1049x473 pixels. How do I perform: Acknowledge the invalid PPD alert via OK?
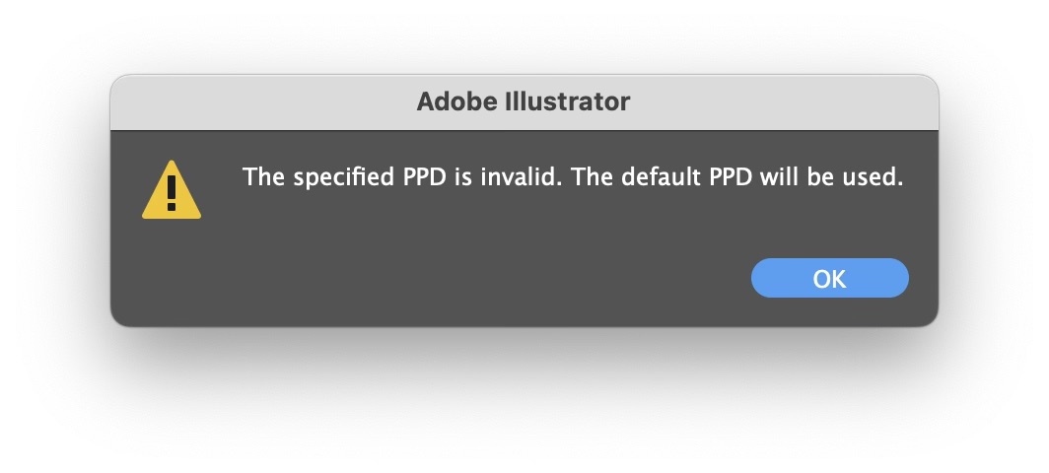829,279
